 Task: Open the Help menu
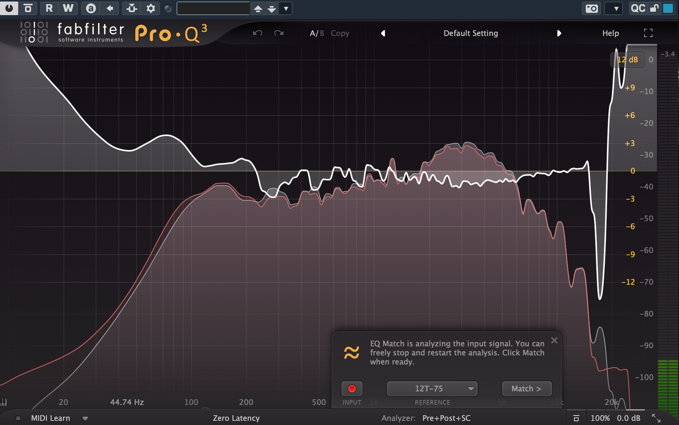point(610,33)
